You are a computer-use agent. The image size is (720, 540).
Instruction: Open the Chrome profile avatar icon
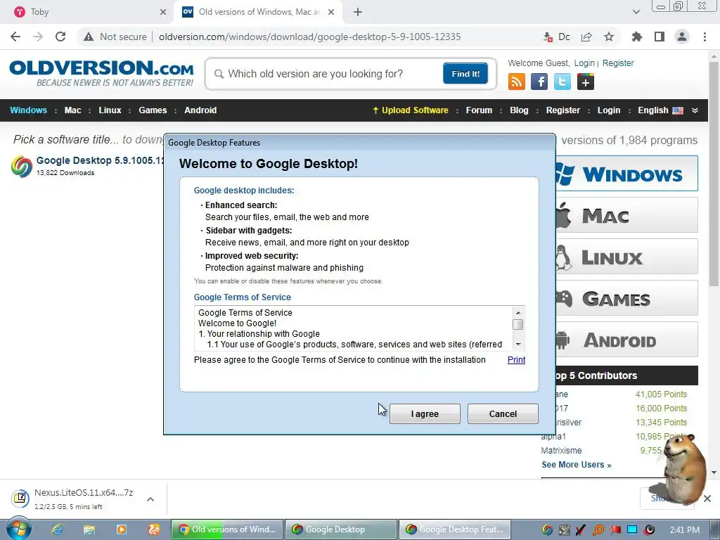click(x=682, y=37)
